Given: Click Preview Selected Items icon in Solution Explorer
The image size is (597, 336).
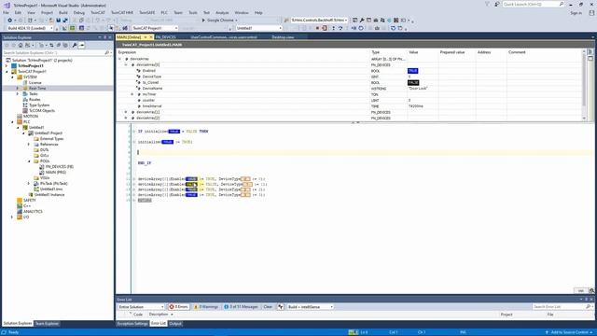Looking at the screenshot, I should click(81, 45).
